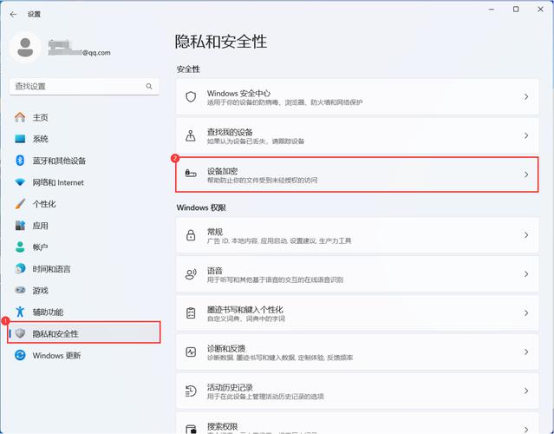Go to 时间和语言 settings
The image size is (554, 434).
pyautogui.click(x=84, y=268)
